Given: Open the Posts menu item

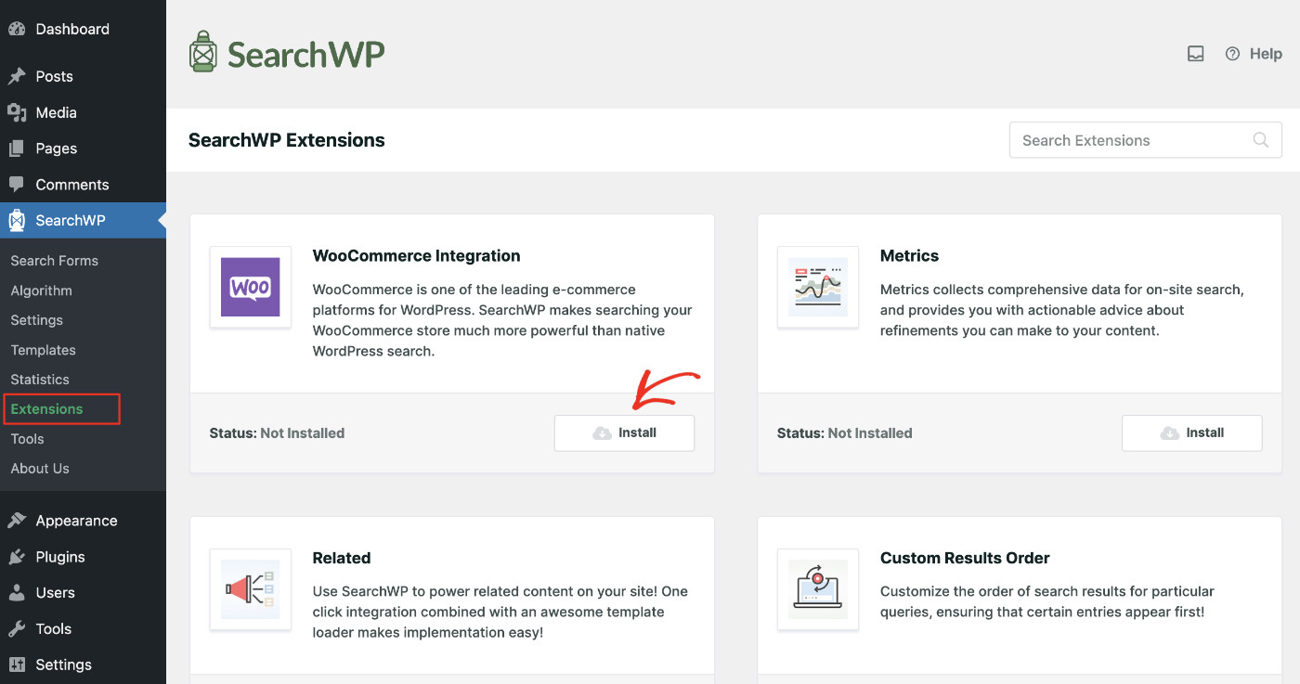Looking at the screenshot, I should click(54, 76).
